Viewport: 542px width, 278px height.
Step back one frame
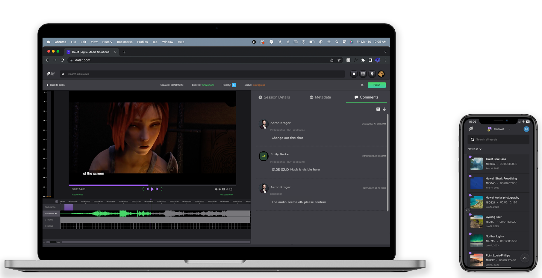click(x=148, y=189)
